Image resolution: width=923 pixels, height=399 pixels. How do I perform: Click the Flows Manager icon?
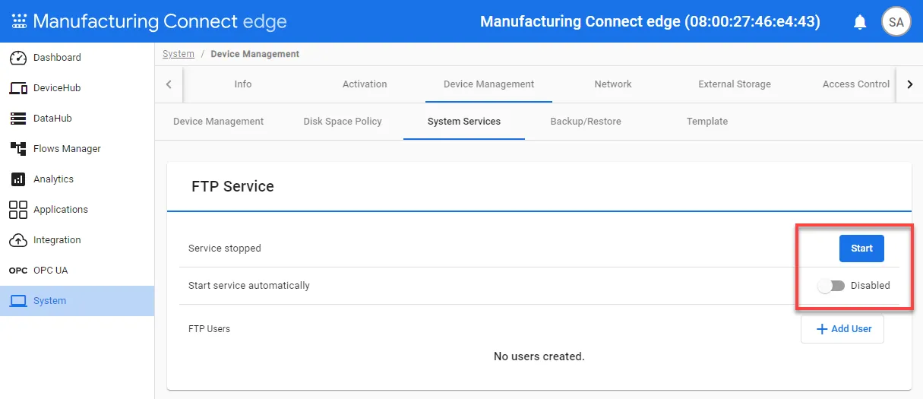point(18,149)
